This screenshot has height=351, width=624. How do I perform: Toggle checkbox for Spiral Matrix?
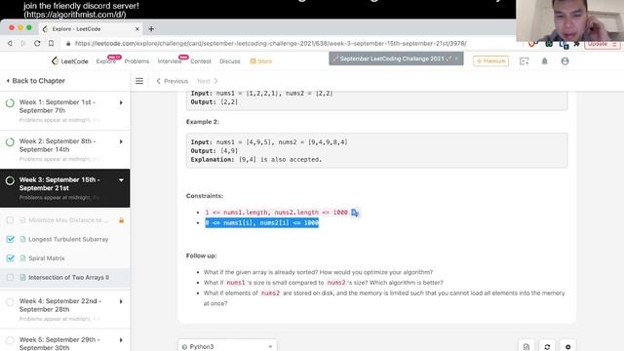click(x=10, y=258)
